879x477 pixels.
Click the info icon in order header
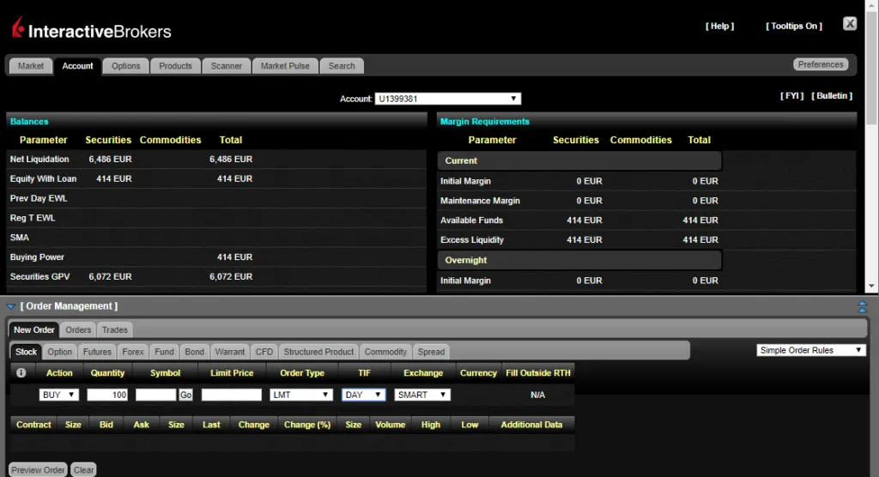[x=21, y=372]
